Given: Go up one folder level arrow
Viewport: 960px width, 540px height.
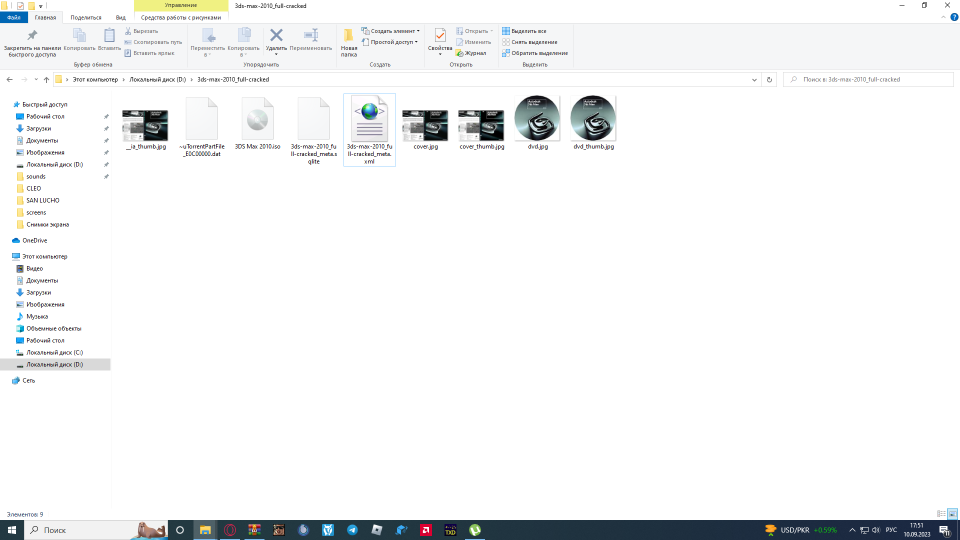Looking at the screenshot, I should pos(46,79).
